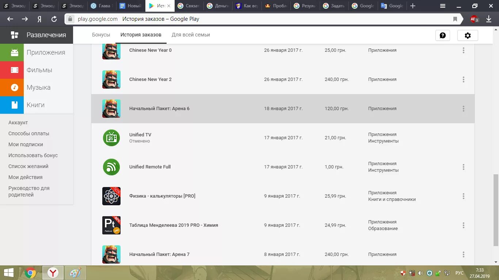Close the active Google Play tab
499x280 pixels.
[169, 6]
